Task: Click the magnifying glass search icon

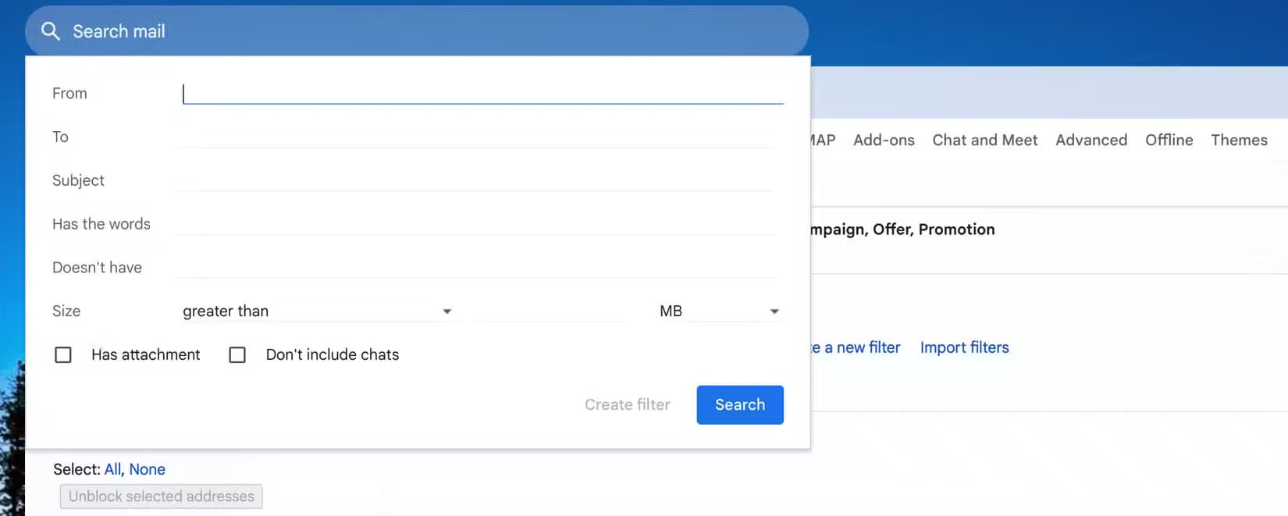Action: pyautogui.click(x=51, y=31)
